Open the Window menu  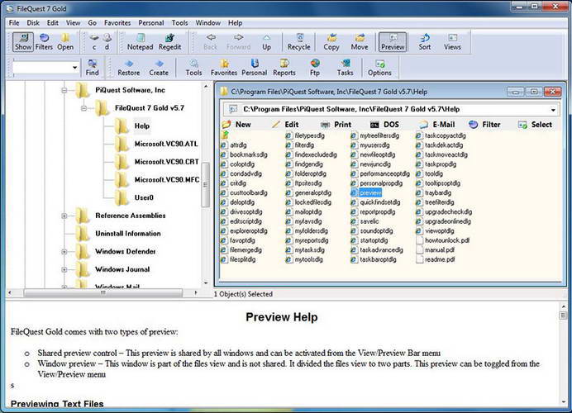(208, 23)
